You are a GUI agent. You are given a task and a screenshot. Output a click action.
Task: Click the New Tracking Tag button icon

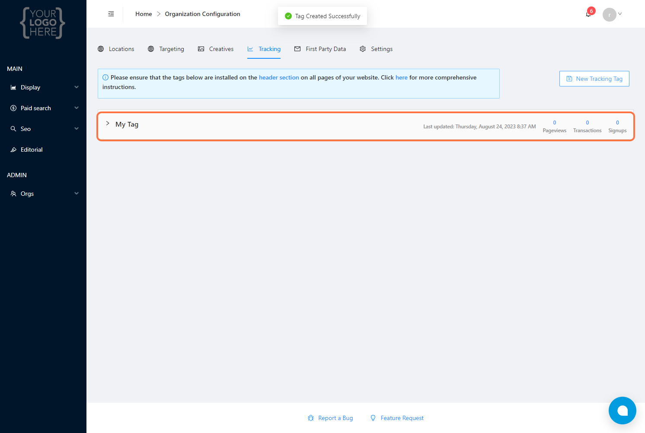pos(569,79)
